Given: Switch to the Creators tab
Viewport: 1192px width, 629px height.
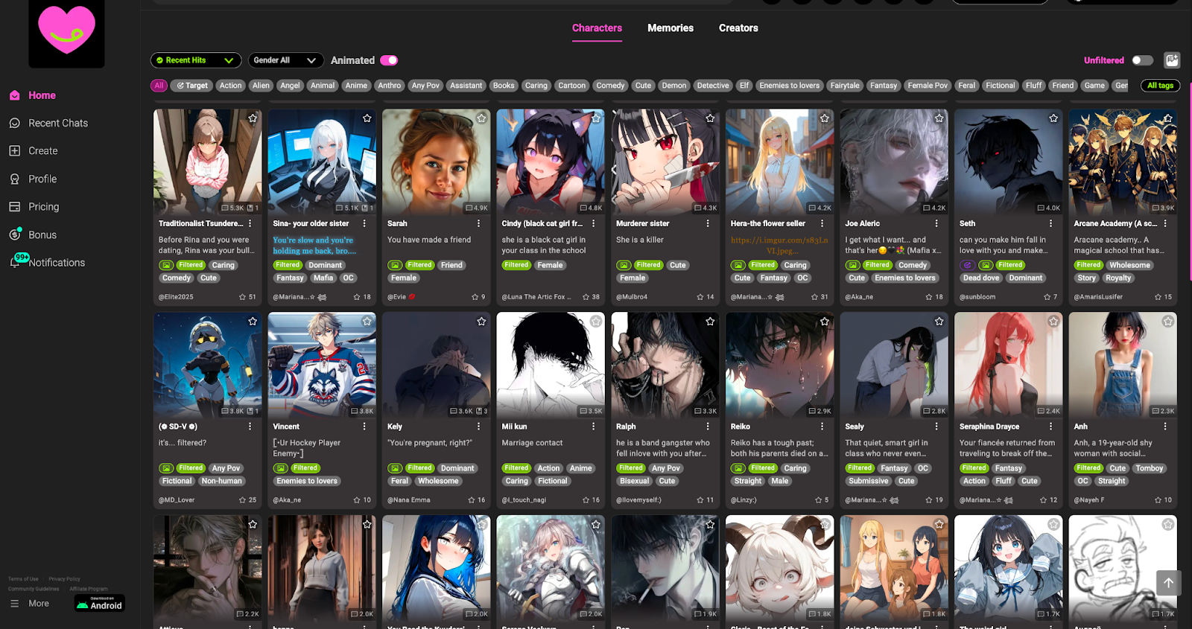Looking at the screenshot, I should (x=738, y=28).
